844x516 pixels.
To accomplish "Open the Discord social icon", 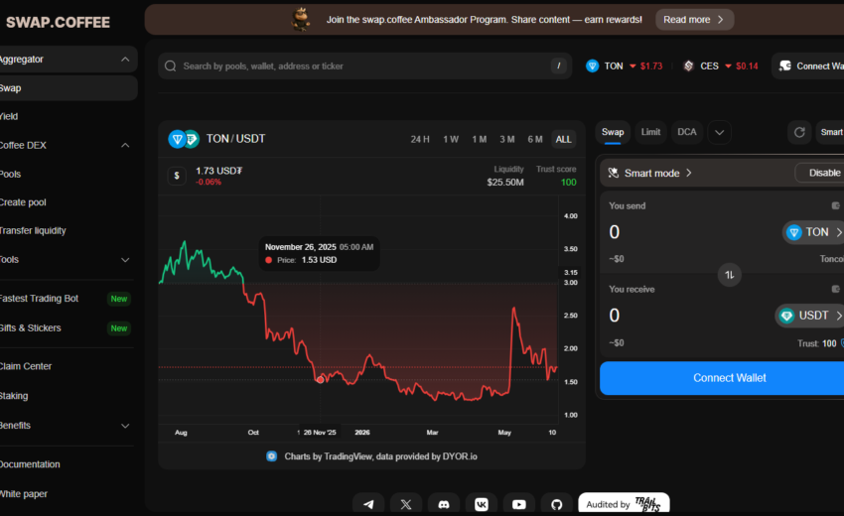I will (444, 504).
